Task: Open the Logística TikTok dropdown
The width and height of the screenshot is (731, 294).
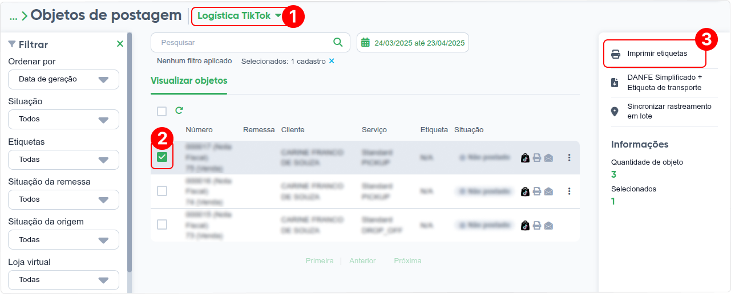Action: click(239, 16)
